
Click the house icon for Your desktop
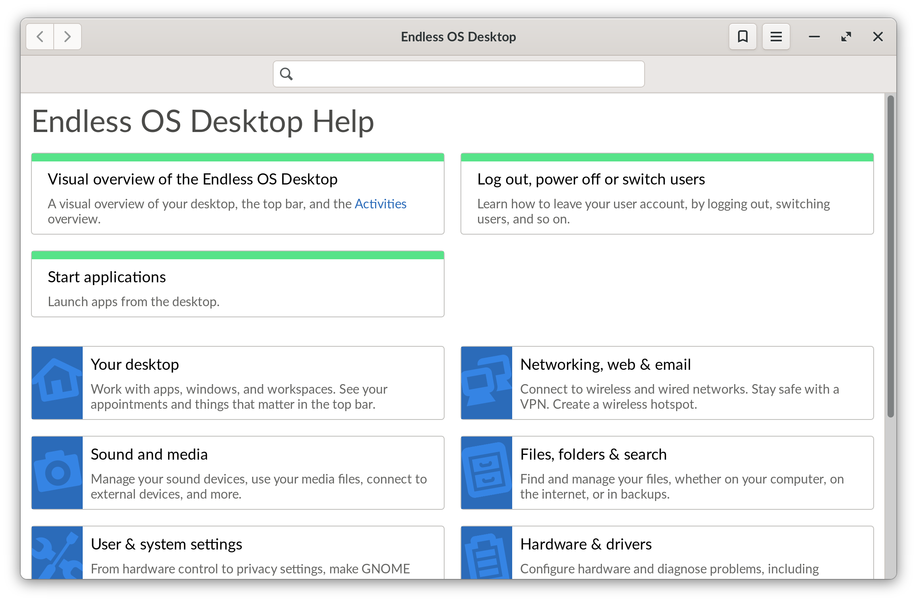(57, 383)
